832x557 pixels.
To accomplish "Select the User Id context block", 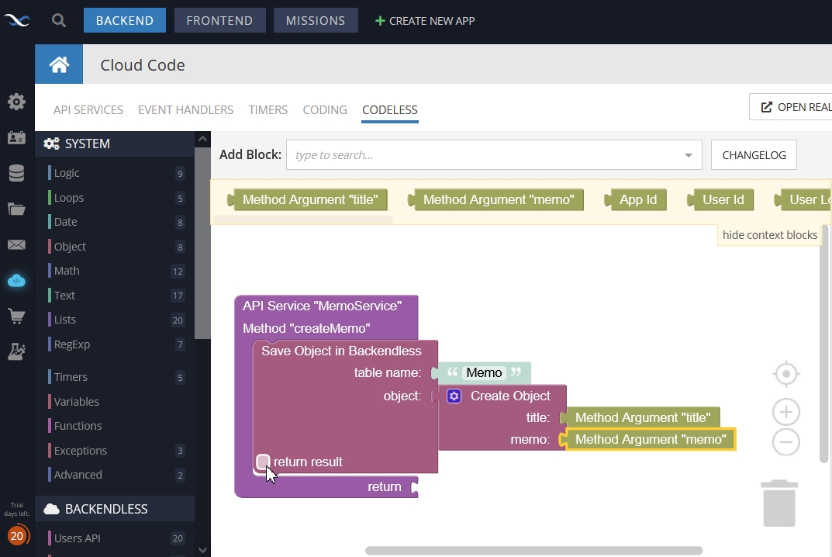I will point(720,199).
